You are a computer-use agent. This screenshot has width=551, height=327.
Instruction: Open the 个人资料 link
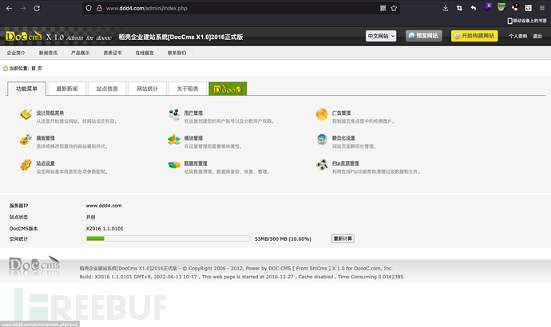click(518, 36)
